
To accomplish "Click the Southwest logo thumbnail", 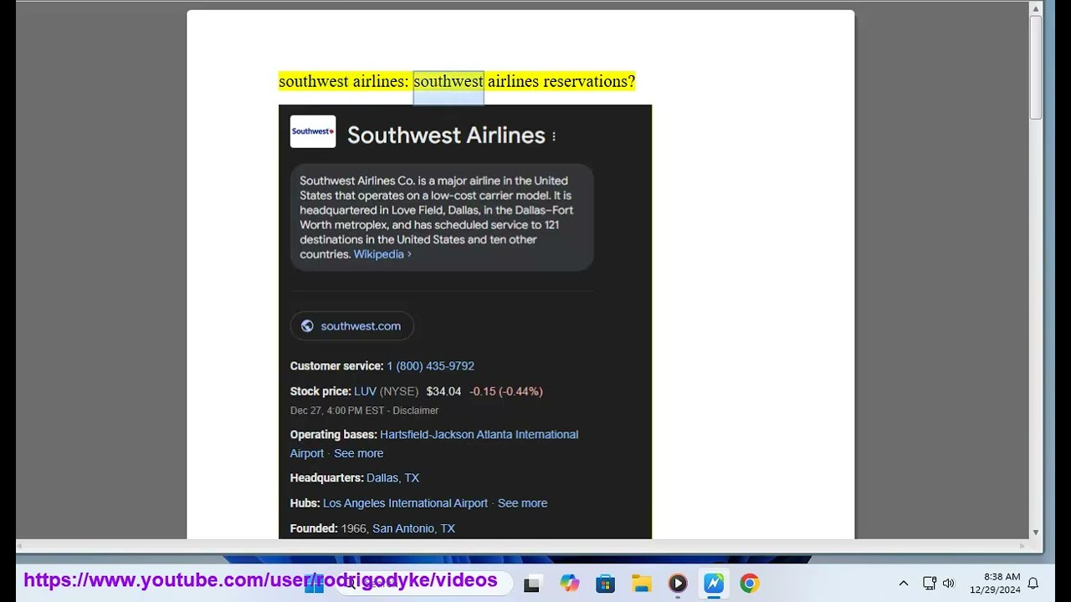I will (x=313, y=131).
